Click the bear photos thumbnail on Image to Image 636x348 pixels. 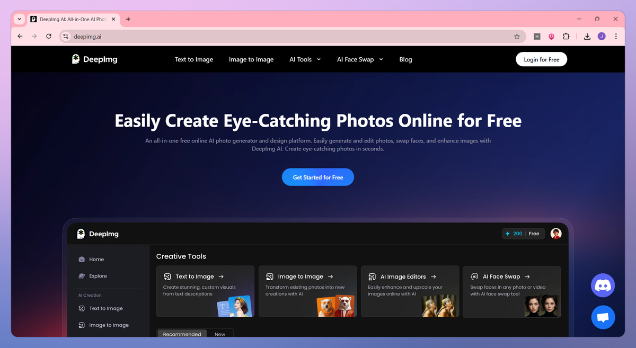[x=337, y=306]
